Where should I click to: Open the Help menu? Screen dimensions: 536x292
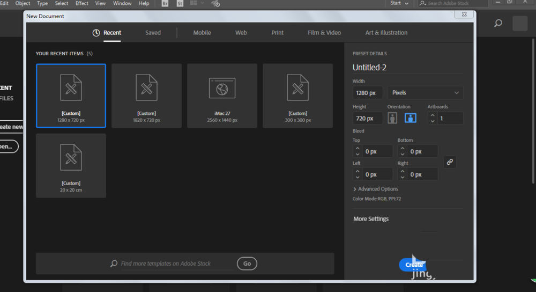point(144,3)
